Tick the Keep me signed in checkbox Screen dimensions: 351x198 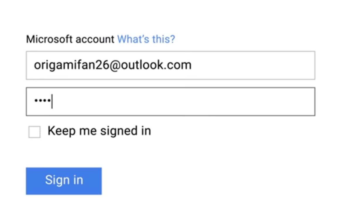(x=35, y=132)
